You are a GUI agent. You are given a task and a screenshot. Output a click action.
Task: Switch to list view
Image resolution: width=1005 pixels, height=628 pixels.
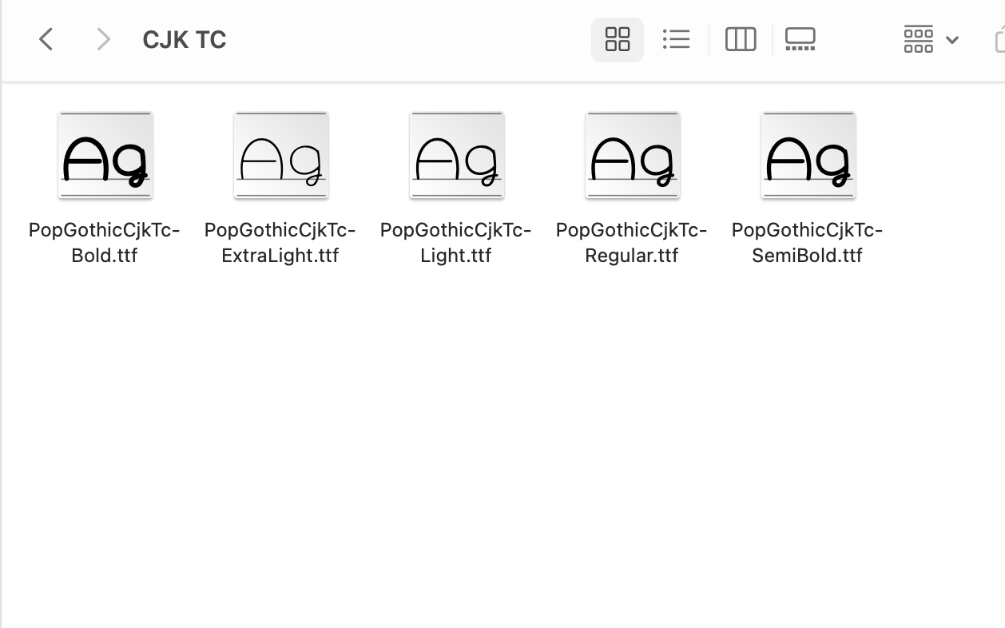pos(676,39)
